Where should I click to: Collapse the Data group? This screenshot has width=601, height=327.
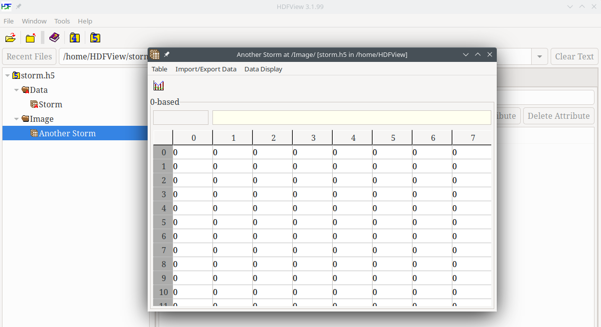click(x=16, y=90)
